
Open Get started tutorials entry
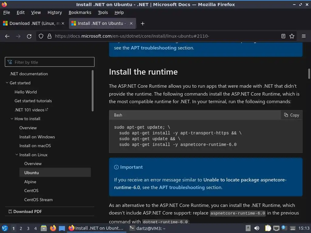click(33, 101)
